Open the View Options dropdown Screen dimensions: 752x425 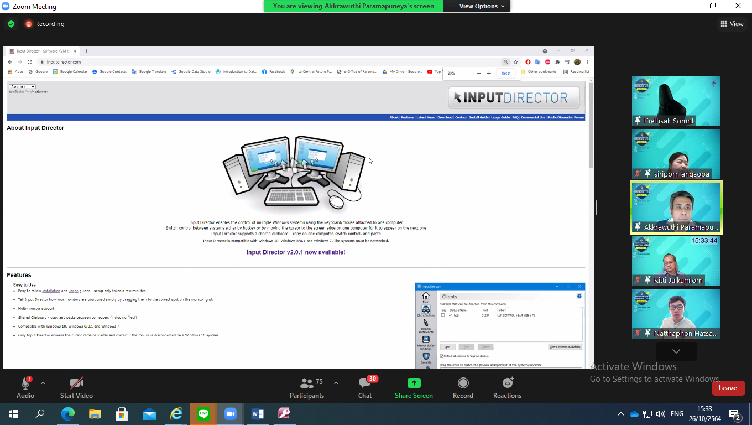pyautogui.click(x=482, y=6)
